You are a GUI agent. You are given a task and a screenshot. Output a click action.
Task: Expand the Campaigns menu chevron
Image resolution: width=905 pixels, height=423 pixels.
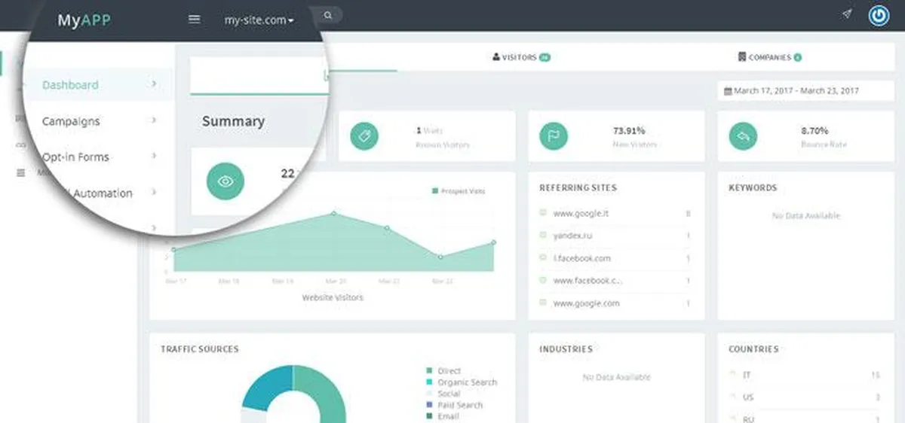coord(154,120)
